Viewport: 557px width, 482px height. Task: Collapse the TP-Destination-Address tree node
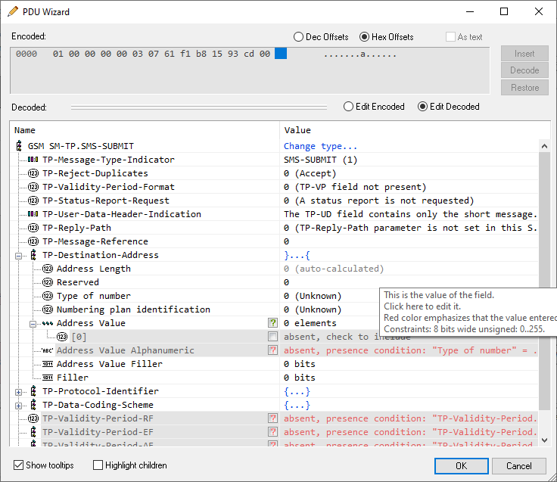click(x=19, y=255)
